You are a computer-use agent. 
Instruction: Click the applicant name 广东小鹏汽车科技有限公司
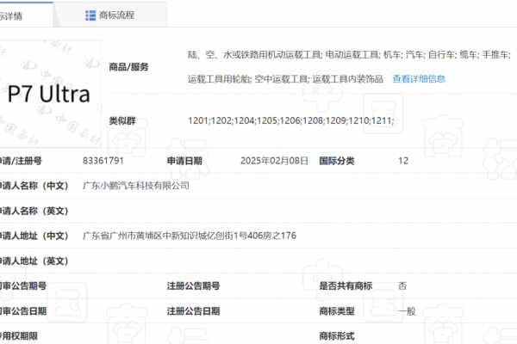coord(136,186)
